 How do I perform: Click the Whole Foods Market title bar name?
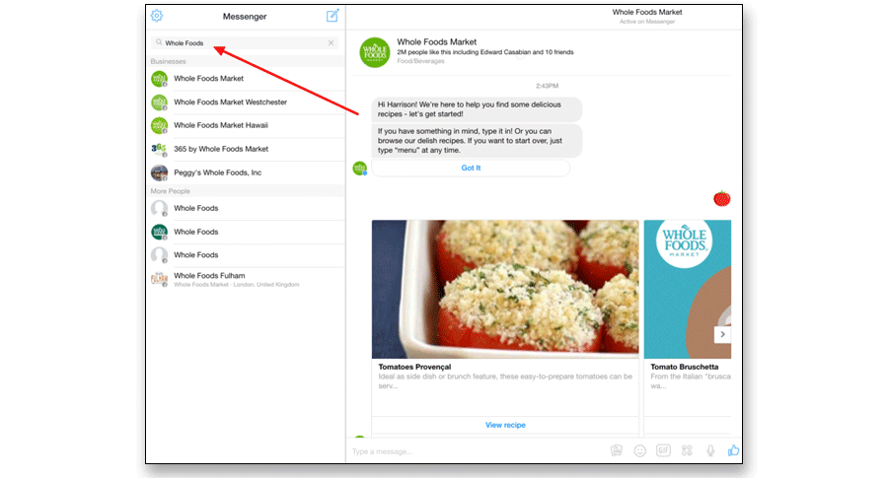[646, 12]
